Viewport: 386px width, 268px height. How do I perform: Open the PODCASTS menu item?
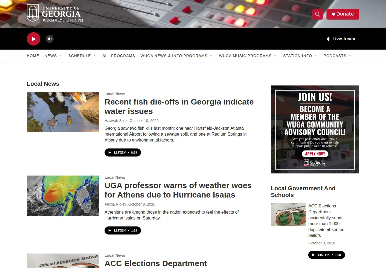tap(335, 56)
